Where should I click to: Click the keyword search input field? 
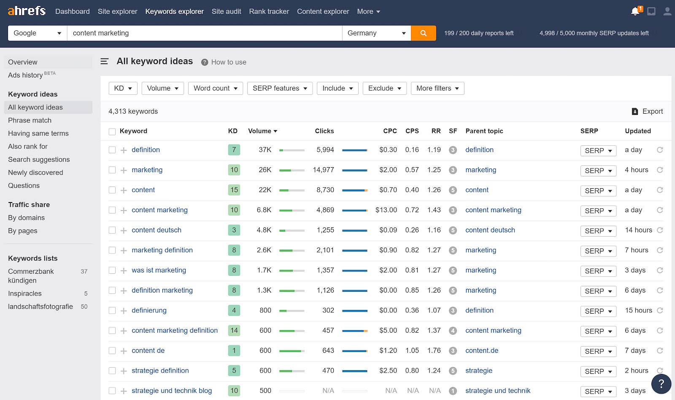point(205,33)
